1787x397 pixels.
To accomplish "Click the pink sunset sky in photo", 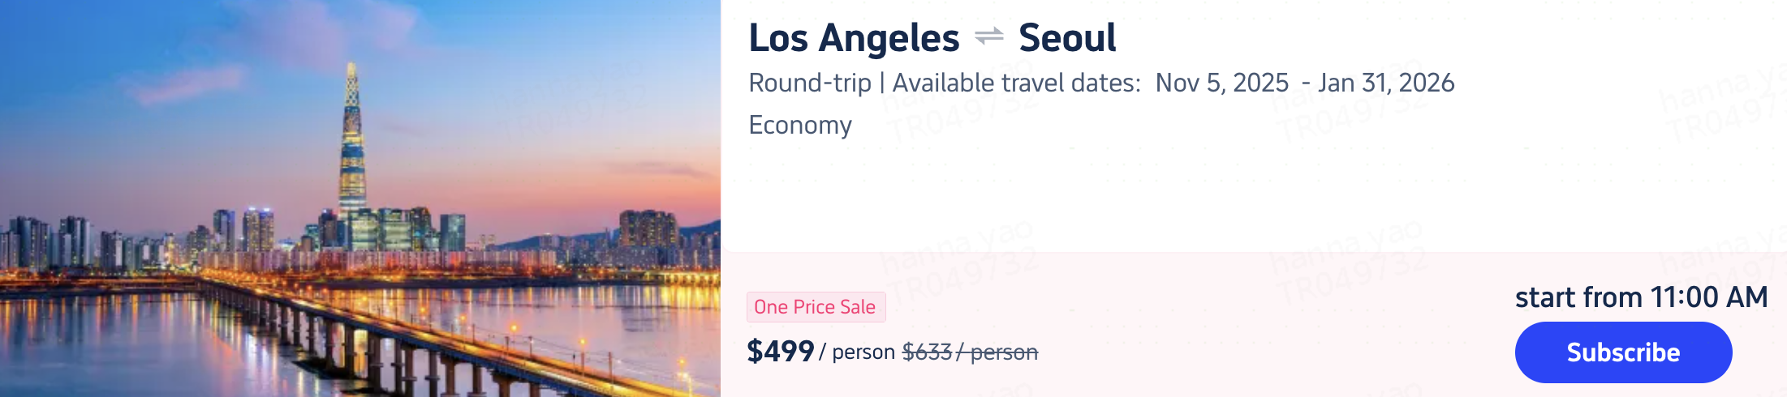I will point(568,162).
